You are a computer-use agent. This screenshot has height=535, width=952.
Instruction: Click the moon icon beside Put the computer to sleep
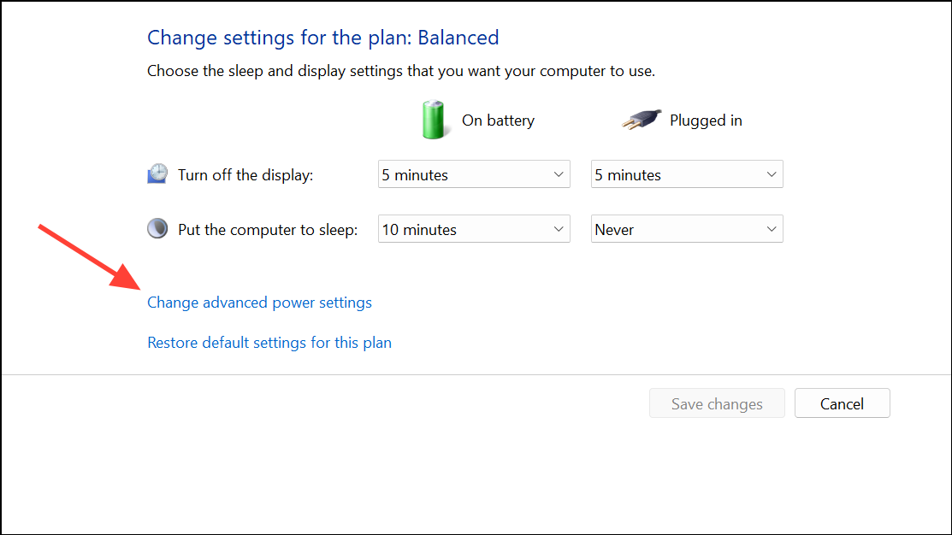pyautogui.click(x=157, y=229)
